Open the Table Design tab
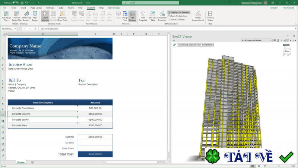298x168 pixels. click(114, 7)
